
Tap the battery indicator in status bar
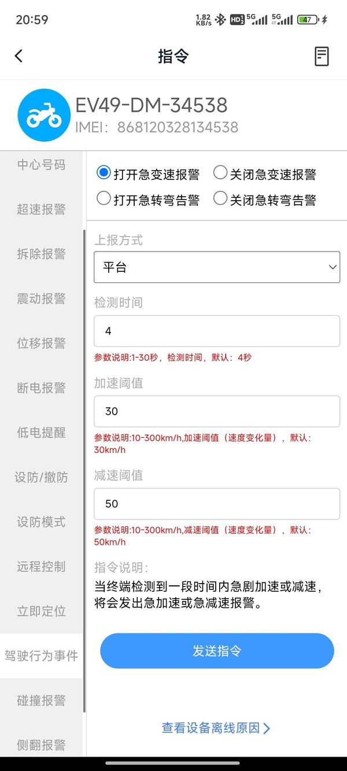coord(308,20)
